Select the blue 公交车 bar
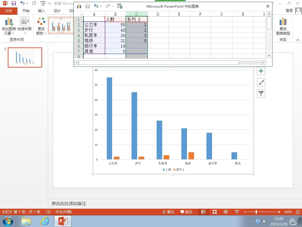The image size is (302, 227). (109, 118)
